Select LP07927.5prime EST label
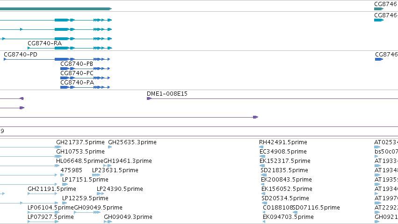Viewport: 398px width, 224px height. pyautogui.click(x=51, y=217)
